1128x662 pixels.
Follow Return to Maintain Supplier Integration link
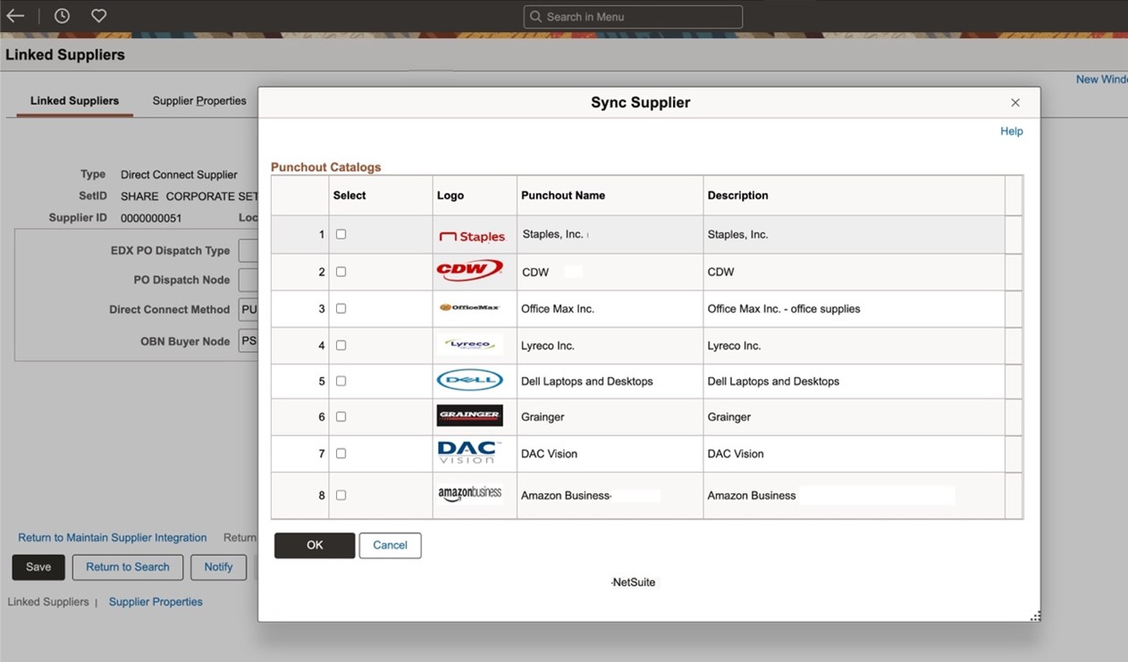click(113, 538)
